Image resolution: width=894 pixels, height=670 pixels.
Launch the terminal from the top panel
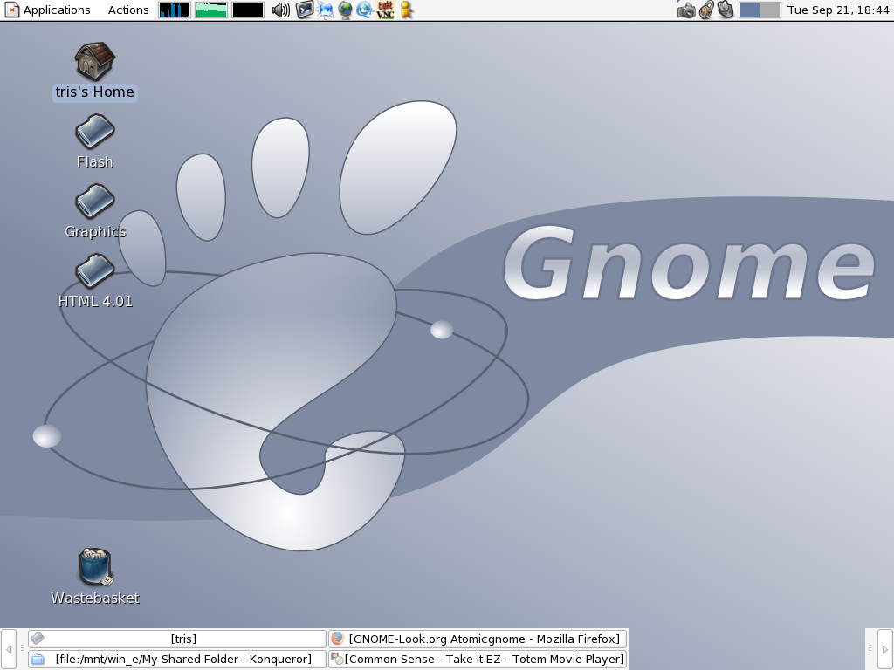305,10
